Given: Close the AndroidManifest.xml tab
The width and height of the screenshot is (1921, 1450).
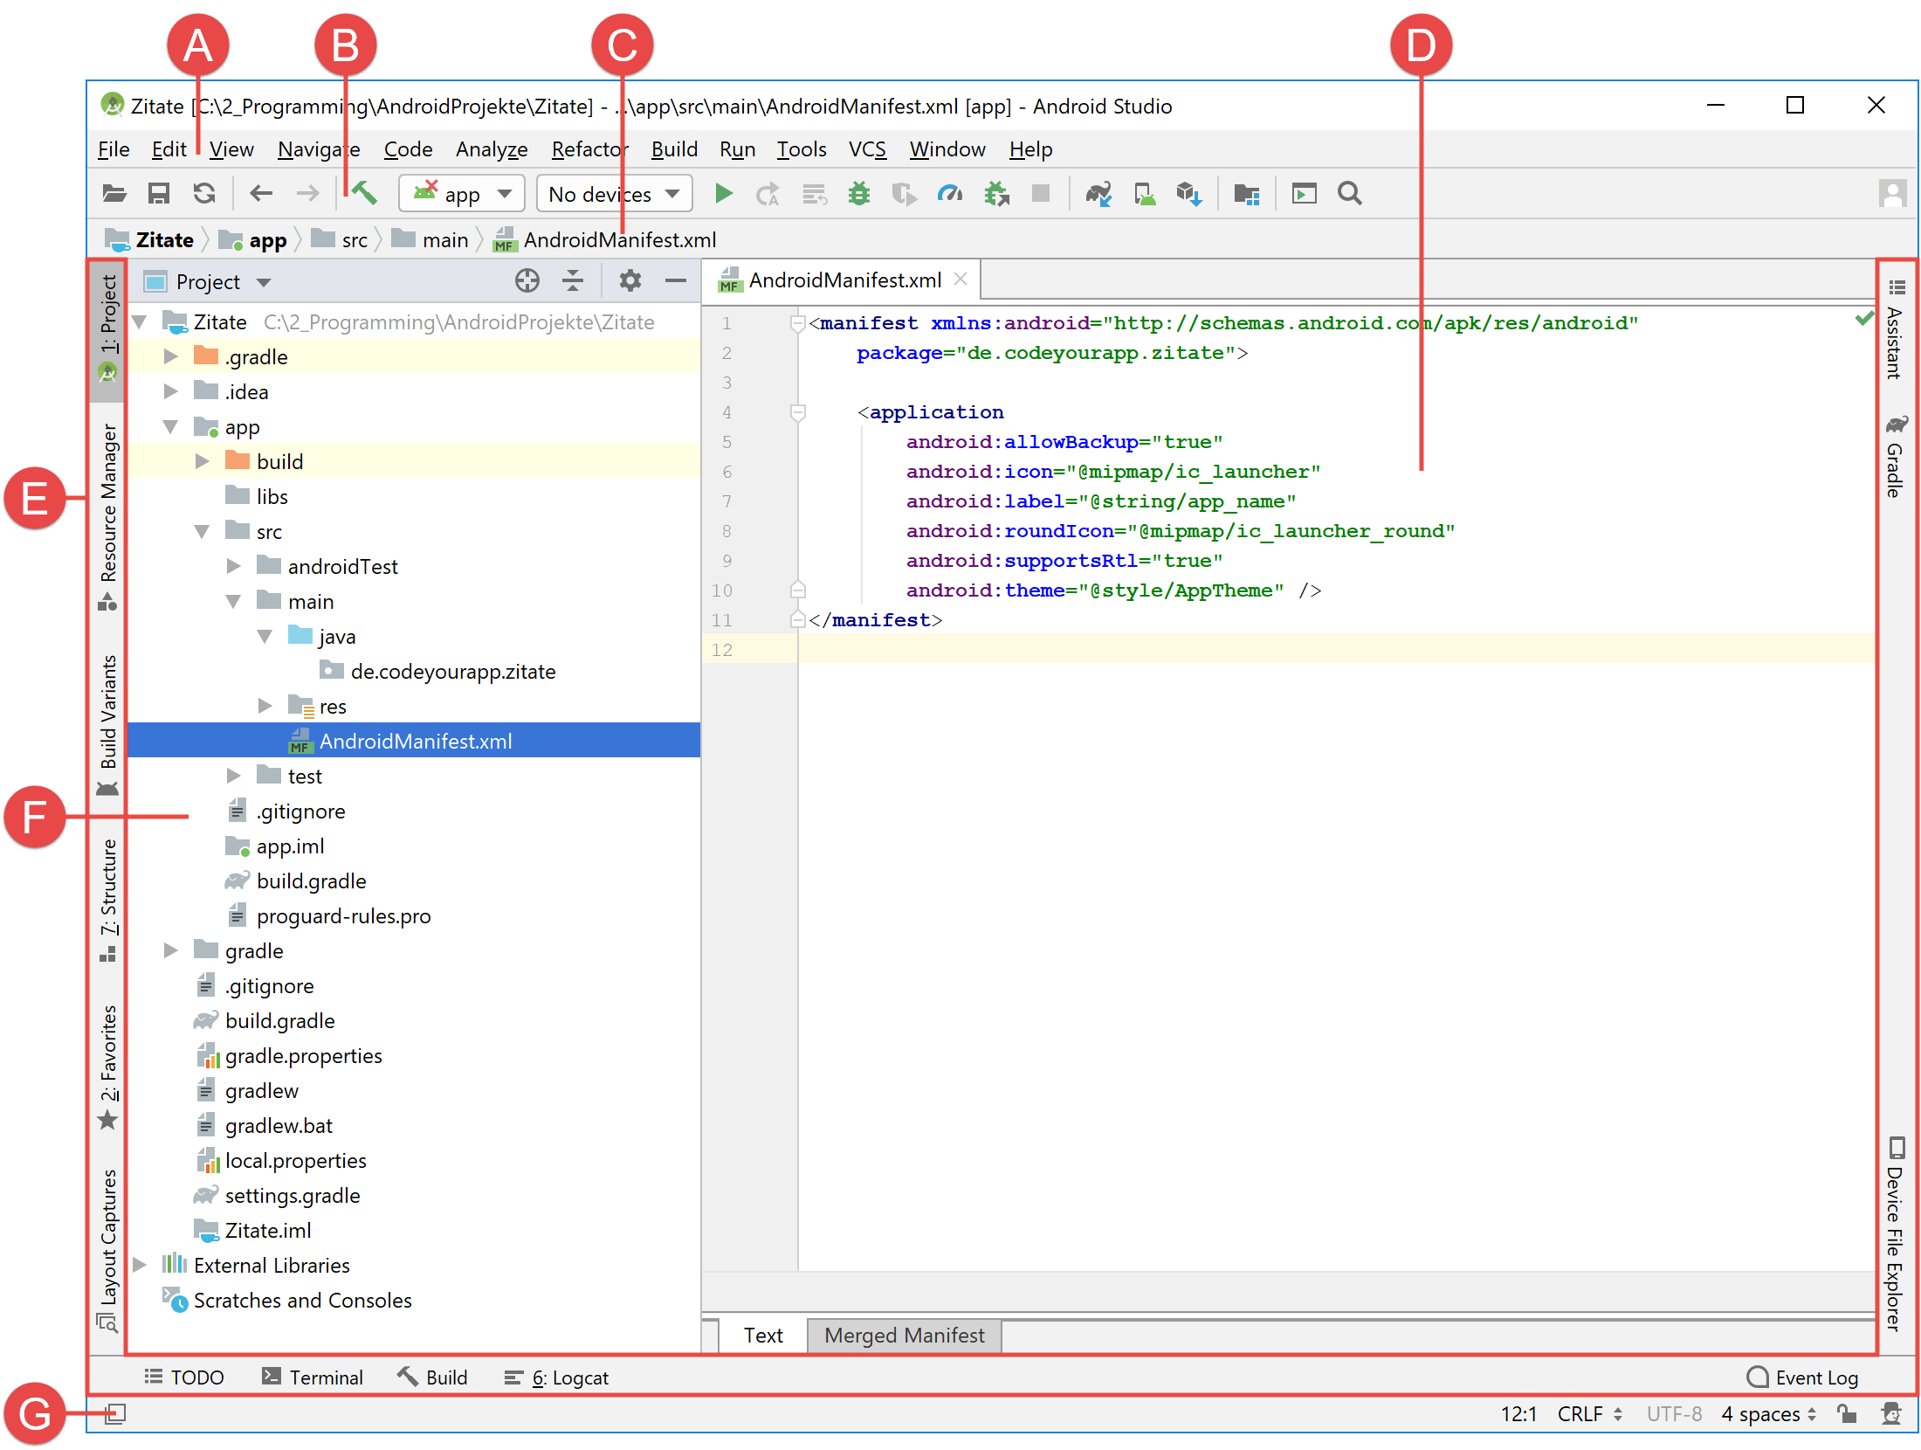Looking at the screenshot, I should (x=960, y=280).
